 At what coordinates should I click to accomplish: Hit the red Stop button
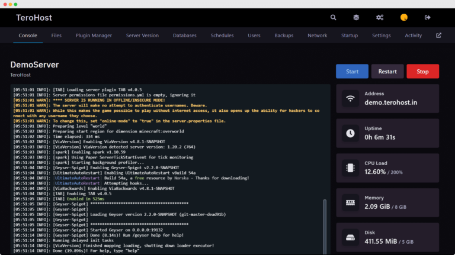point(422,72)
